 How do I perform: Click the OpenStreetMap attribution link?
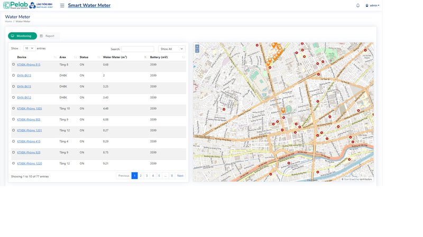click(352, 179)
